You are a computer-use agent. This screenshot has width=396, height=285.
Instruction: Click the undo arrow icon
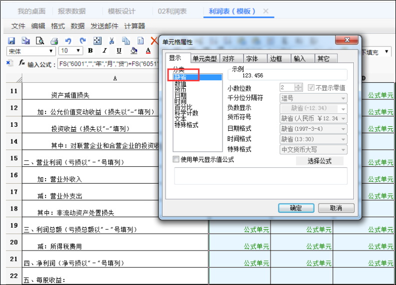click(x=68, y=41)
